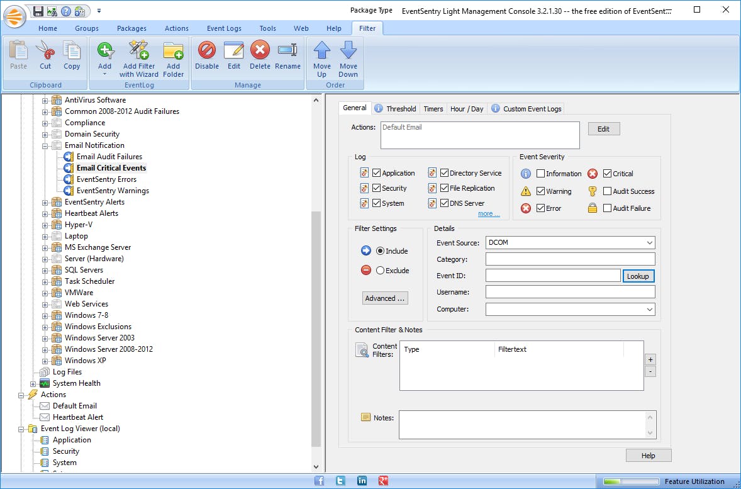Viewport: 741px width, 489px height.
Task: Click the help question mark in quick toolbar
Action: (x=66, y=11)
